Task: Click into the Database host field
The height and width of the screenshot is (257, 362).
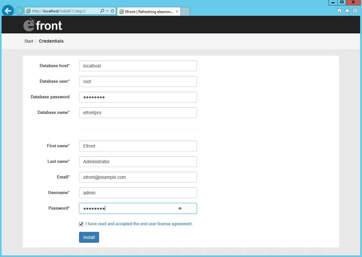Action: pyautogui.click(x=138, y=66)
